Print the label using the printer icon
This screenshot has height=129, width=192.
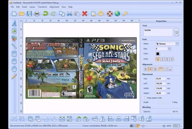point(37,14)
